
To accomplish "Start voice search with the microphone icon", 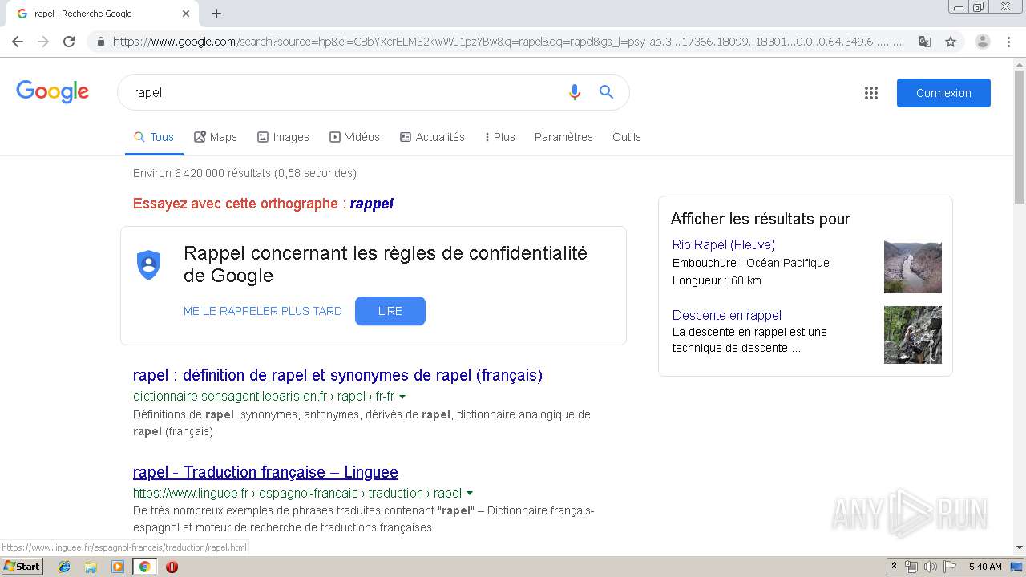I will 574,92.
